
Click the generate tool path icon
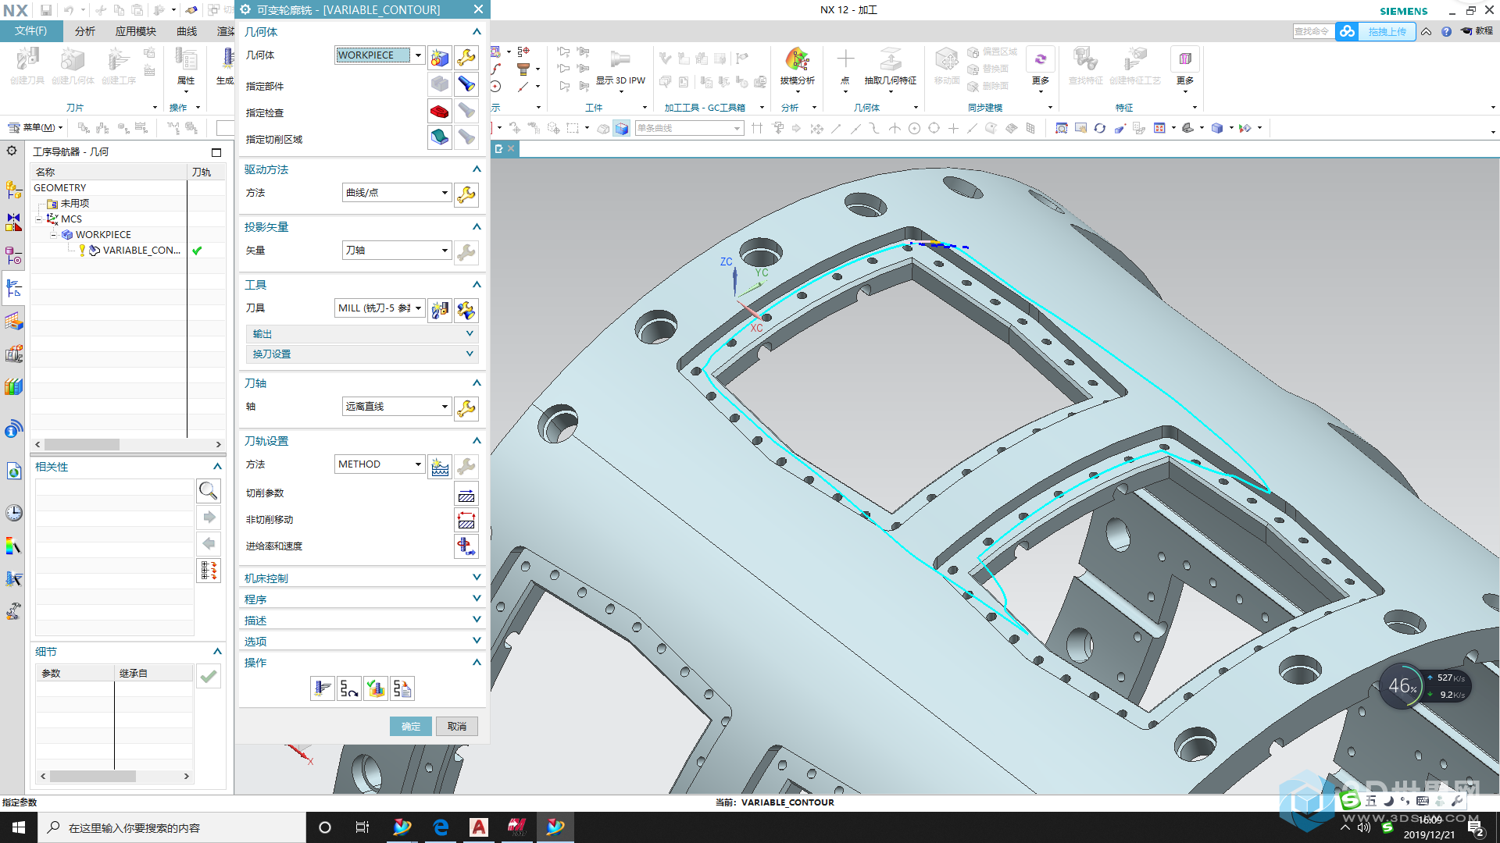pyautogui.click(x=322, y=688)
